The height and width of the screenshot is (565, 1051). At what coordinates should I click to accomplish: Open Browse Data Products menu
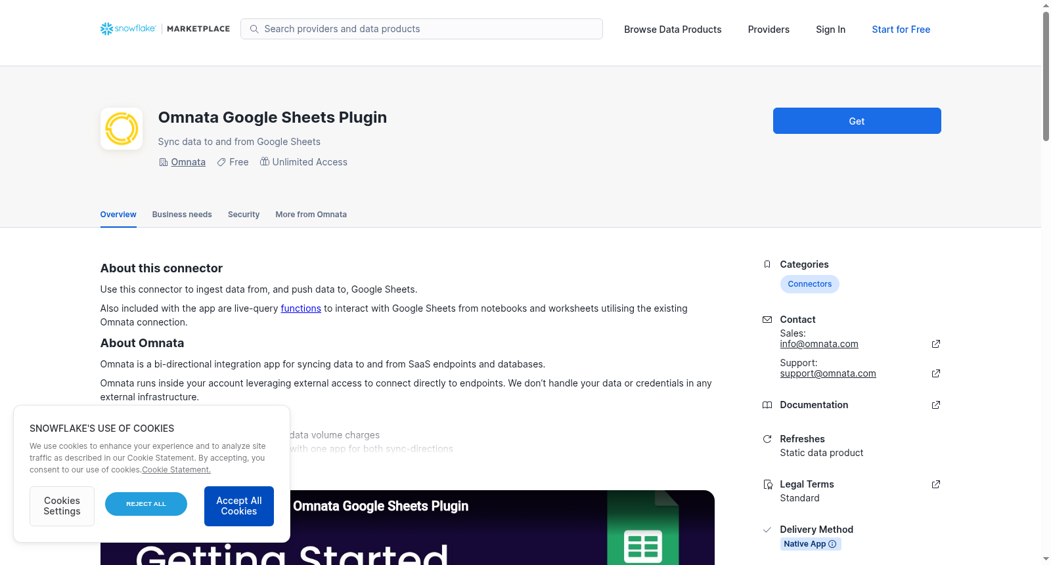pyautogui.click(x=673, y=30)
